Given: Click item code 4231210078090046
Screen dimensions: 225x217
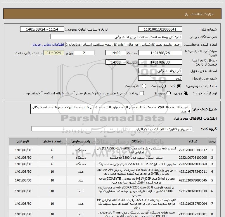Looking at the screenshot, I should click(x=193, y=180).
